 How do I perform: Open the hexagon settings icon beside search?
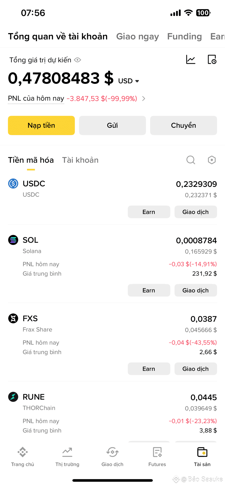pos(212,160)
